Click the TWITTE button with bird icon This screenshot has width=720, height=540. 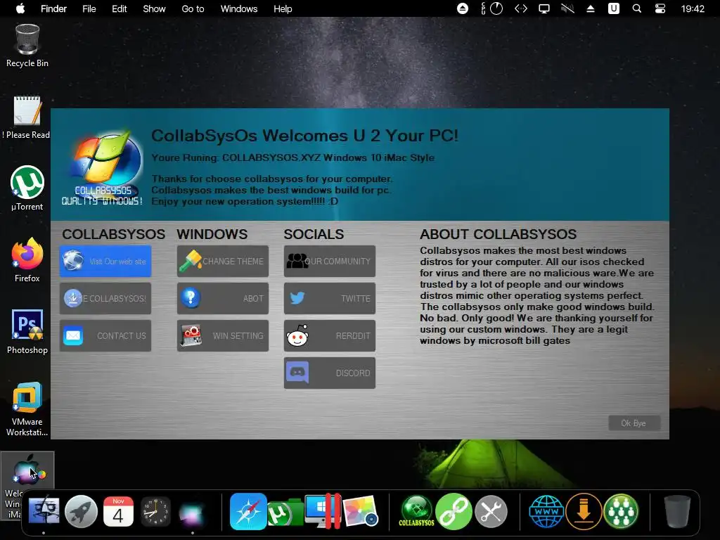(x=329, y=298)
